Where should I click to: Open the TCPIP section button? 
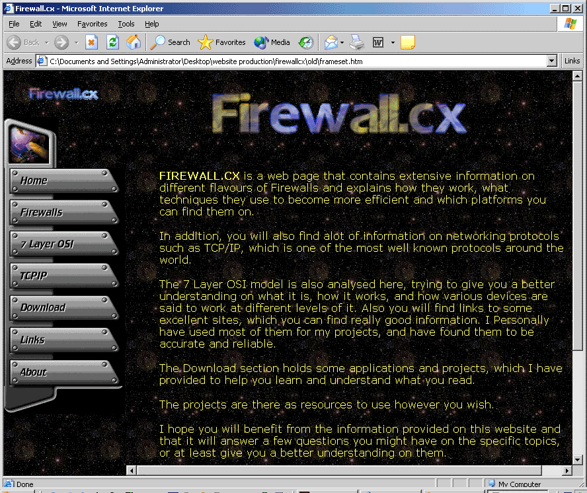coord(63,276)
